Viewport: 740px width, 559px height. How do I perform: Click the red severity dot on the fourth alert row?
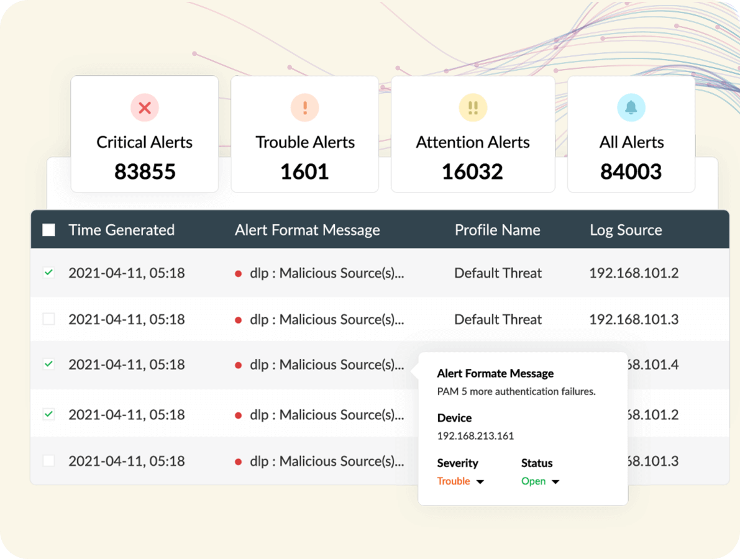pos(238,414)
